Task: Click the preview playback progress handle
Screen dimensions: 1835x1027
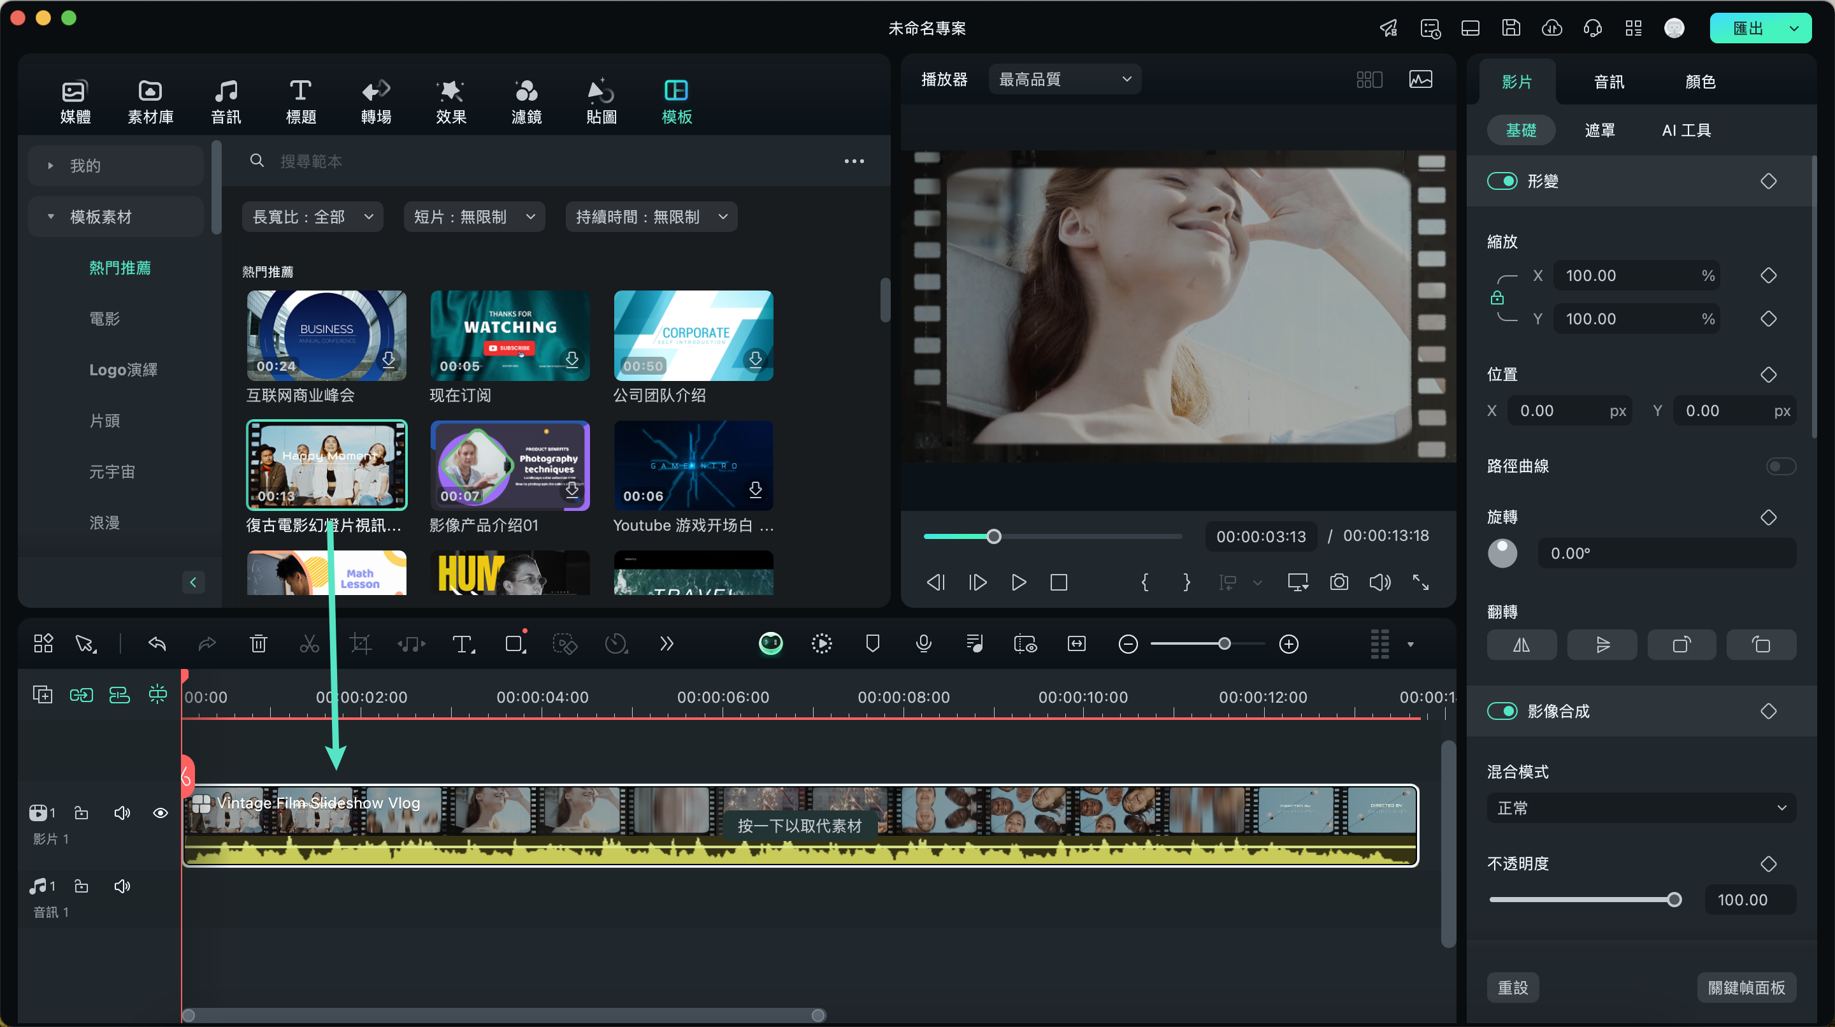Action: coord(994,536)
